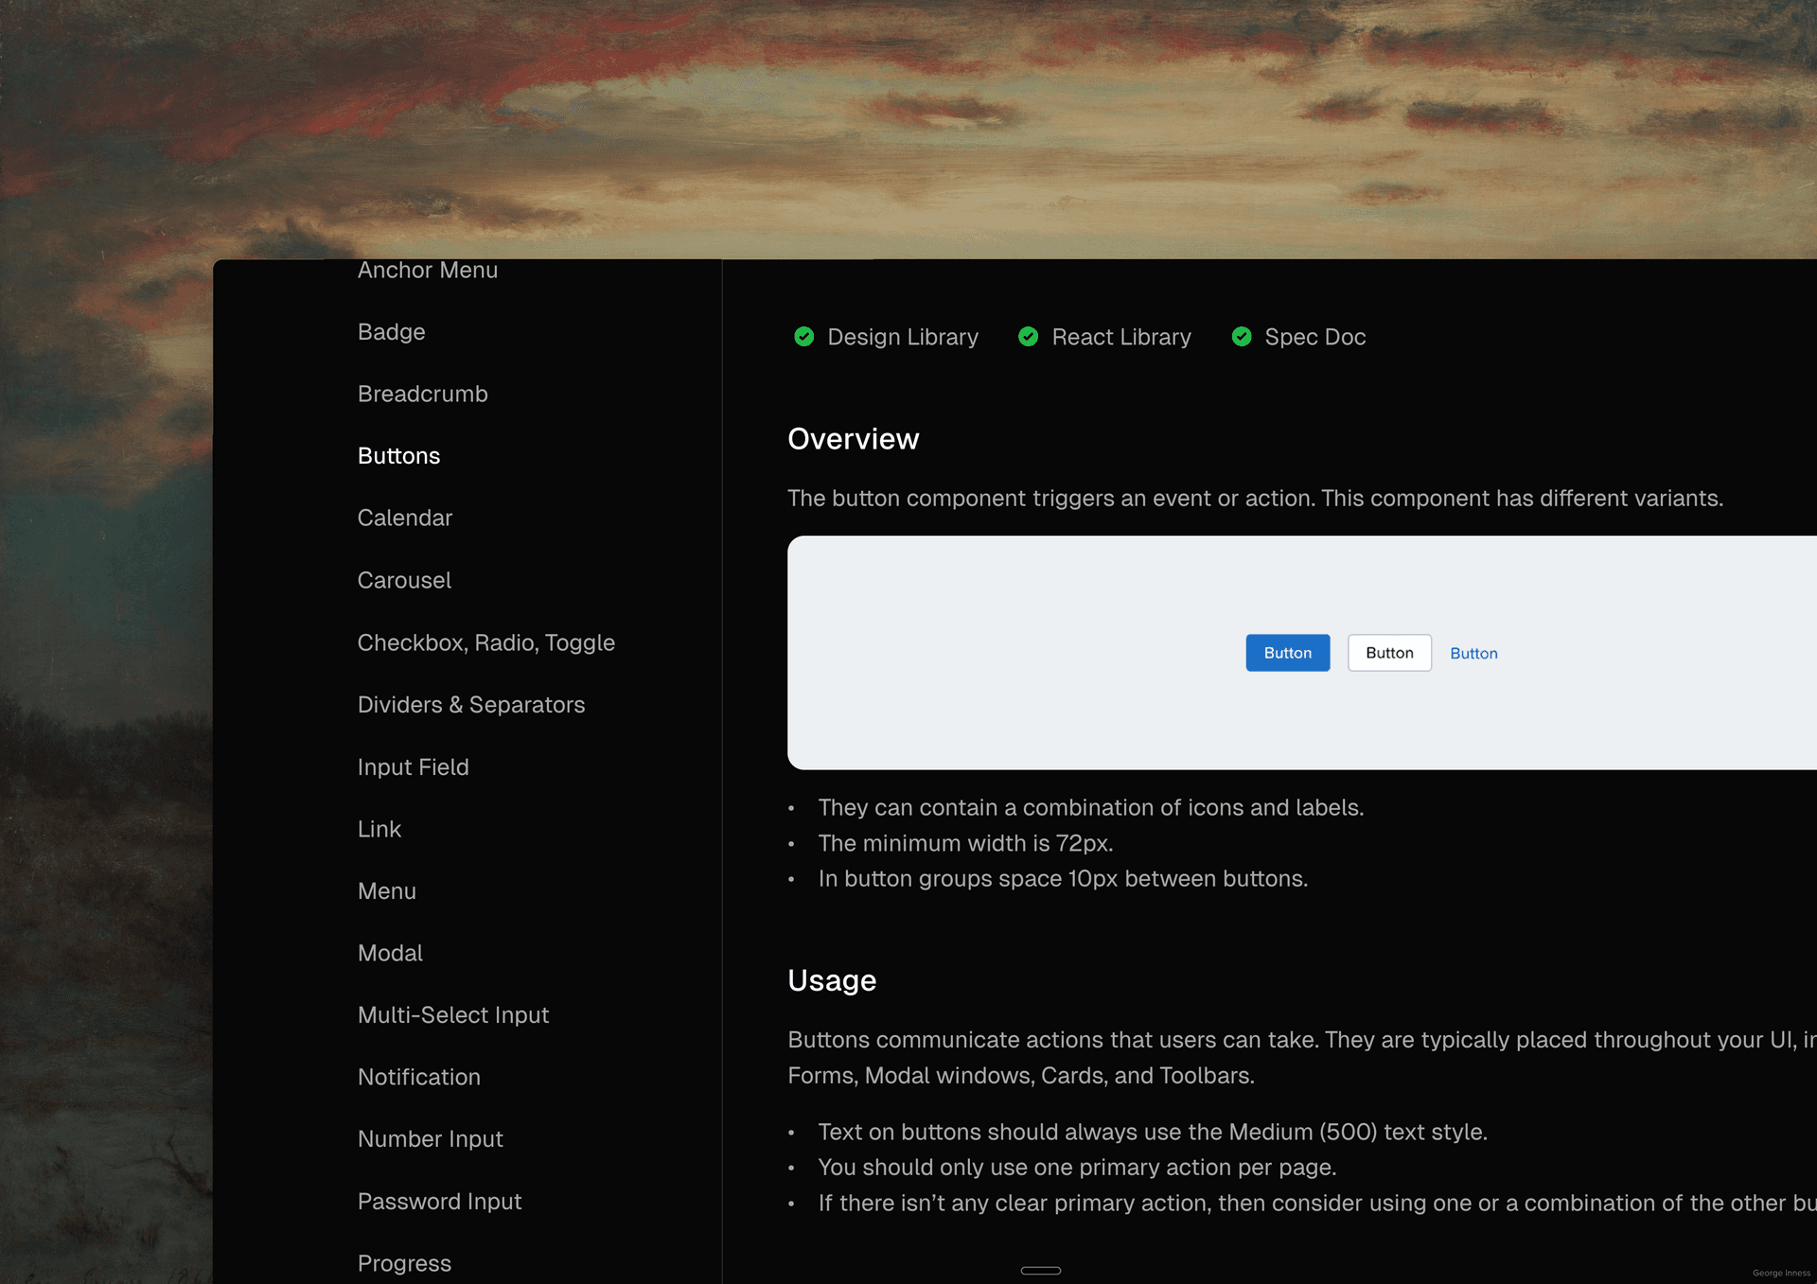Click the Usage section heading
1817x1284 pixels.
tap(832, 980)
